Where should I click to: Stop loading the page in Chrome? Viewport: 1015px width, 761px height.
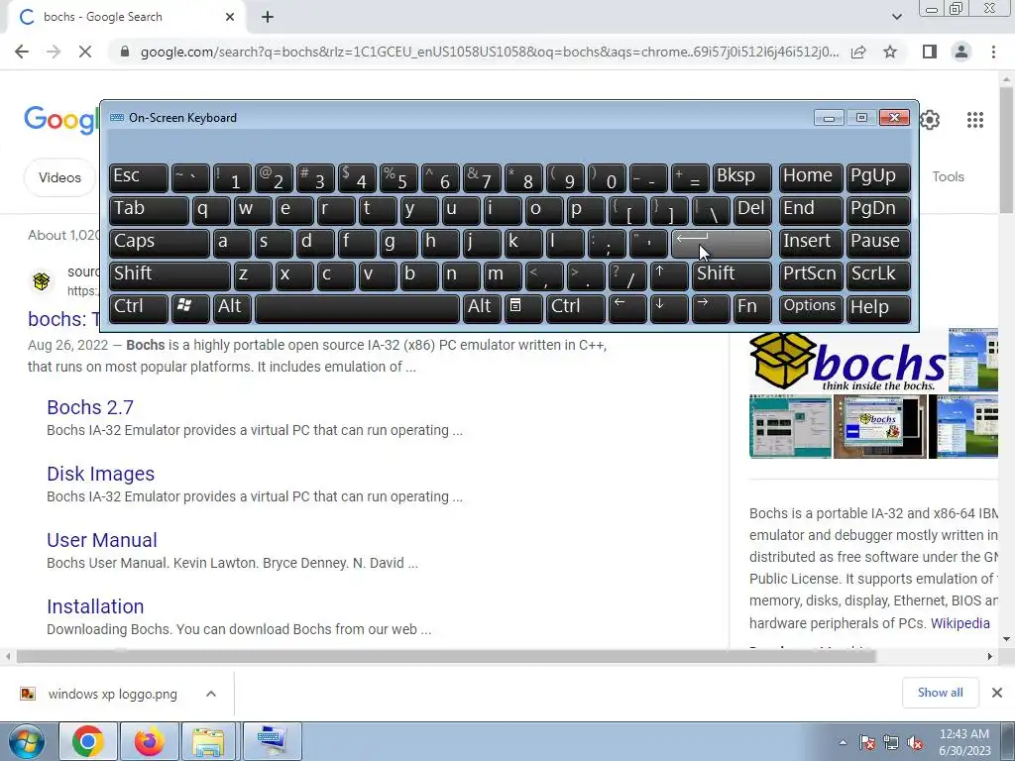(85, 52)
